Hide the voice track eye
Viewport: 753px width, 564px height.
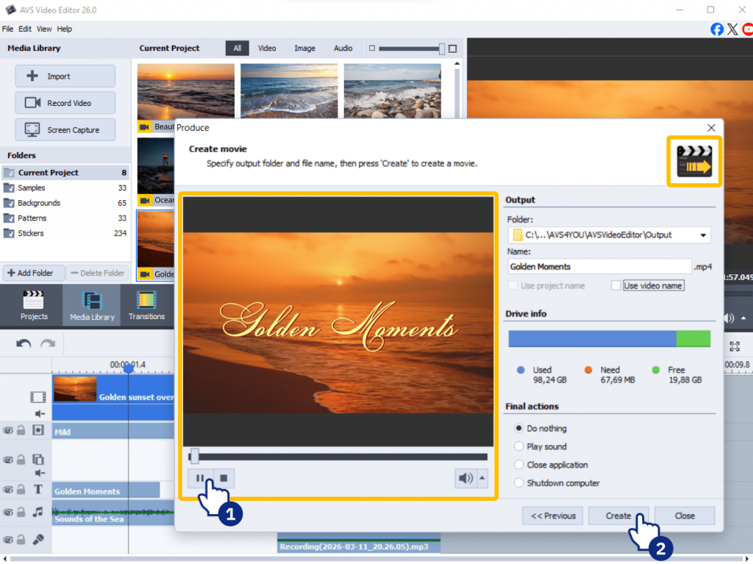7,540
